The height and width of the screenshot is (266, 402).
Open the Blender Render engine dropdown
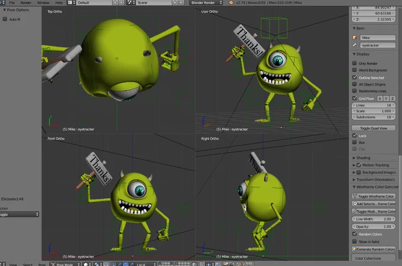(x=206, y=2)
